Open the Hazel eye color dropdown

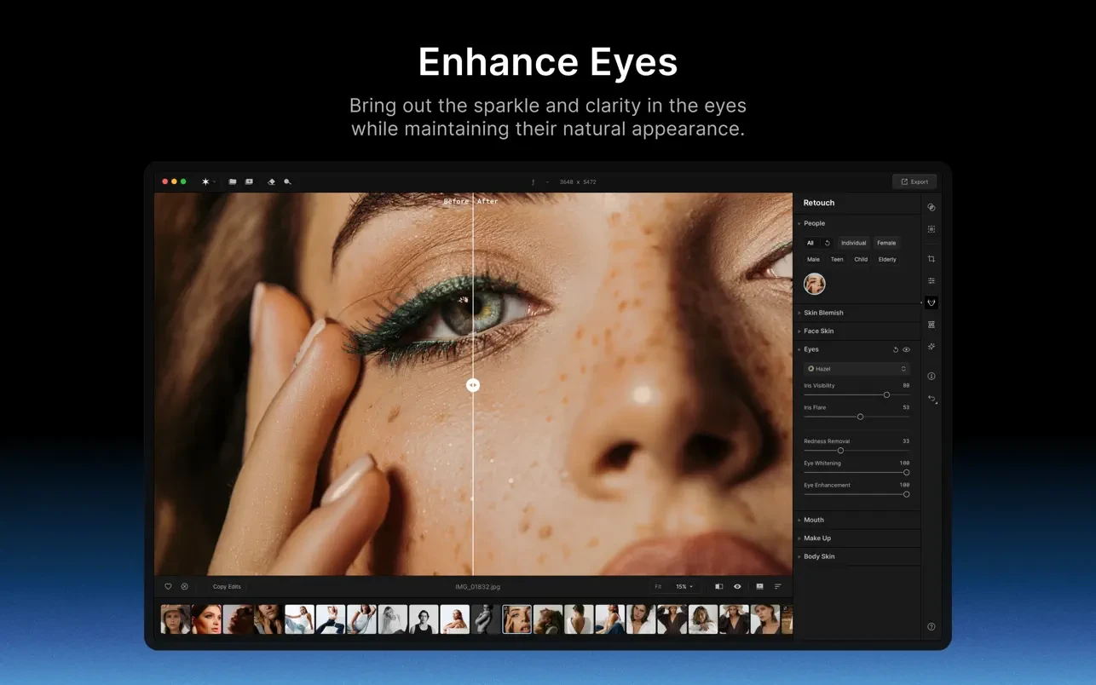[857, 369]
